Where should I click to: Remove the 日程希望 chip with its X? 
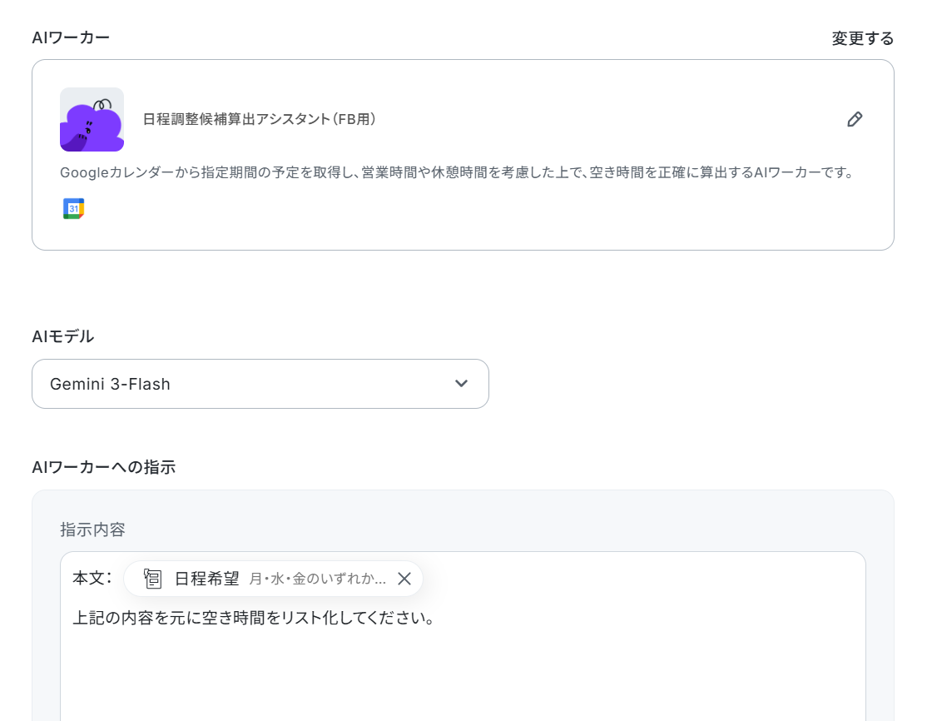click(404, 579)
